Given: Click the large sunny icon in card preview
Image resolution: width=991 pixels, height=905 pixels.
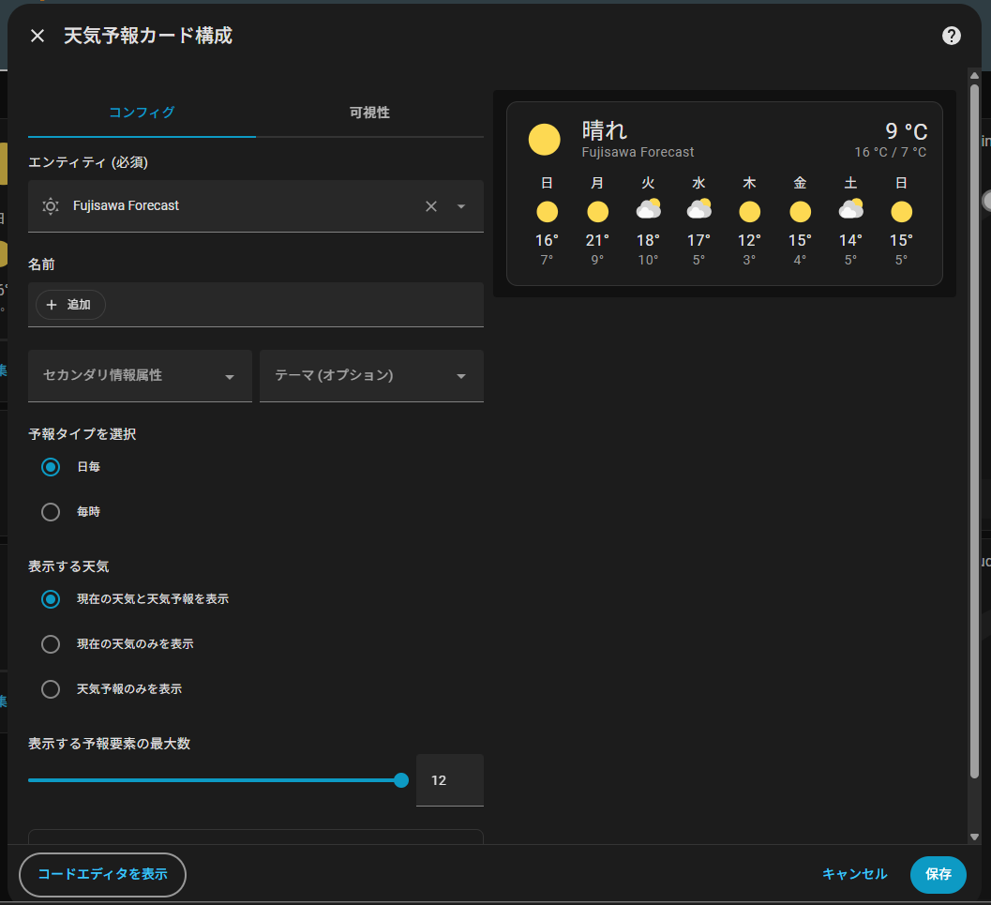Looking at the screenshot, I should pyautogui.click(x=544, y=140).
